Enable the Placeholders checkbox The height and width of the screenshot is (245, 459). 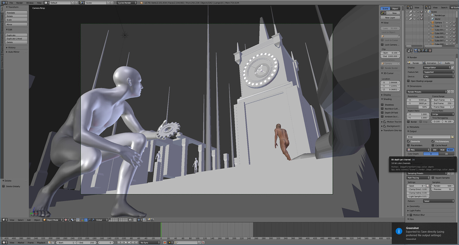coord(409,145)
